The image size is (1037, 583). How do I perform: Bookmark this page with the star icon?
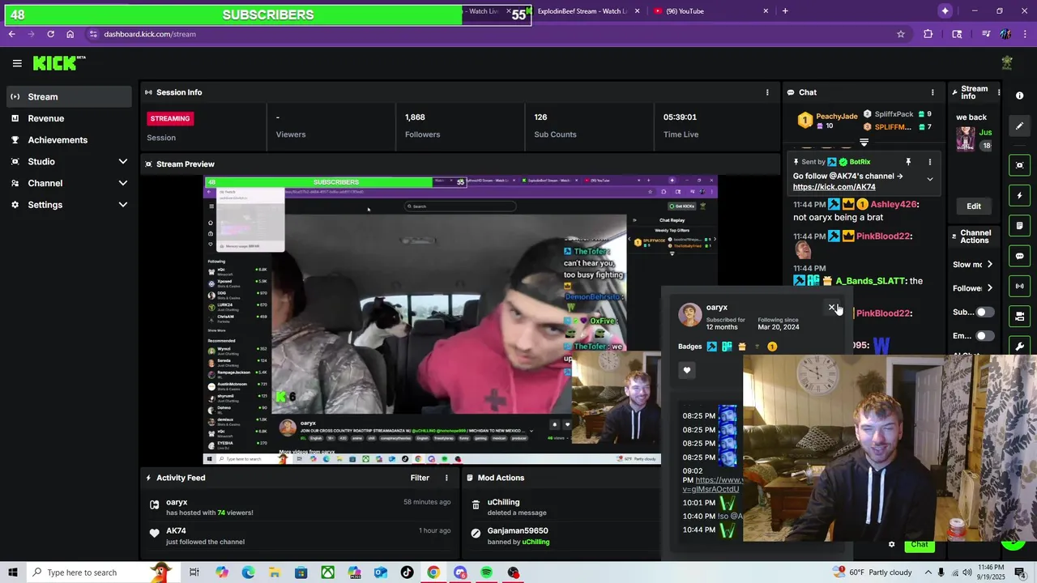click(901, 34)
